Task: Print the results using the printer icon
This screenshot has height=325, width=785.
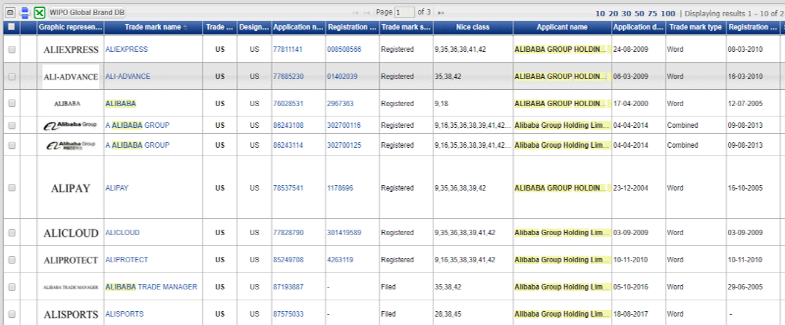Action: coord(25,12)
